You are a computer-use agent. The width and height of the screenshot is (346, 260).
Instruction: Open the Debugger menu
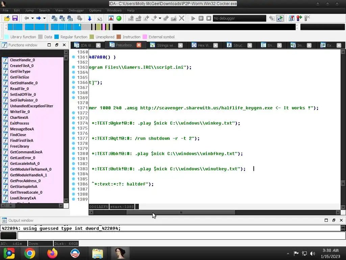point(76,10)
